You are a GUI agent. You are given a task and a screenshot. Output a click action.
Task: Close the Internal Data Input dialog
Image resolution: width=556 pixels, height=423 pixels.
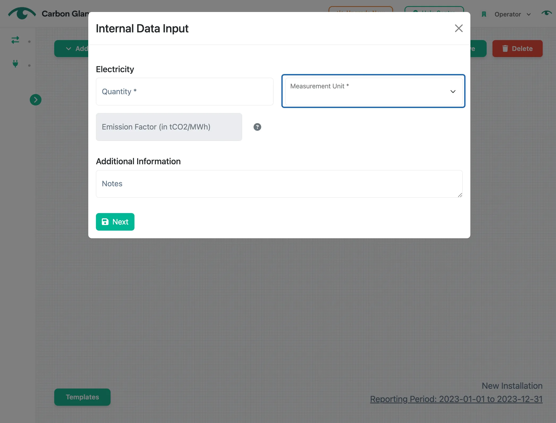point(459,28)
